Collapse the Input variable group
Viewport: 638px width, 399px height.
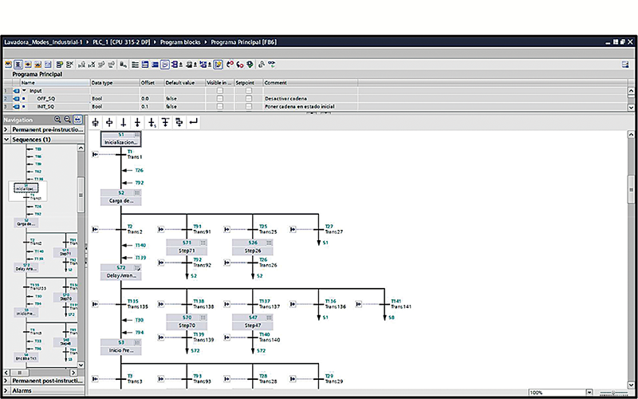(x=23, y=90)
